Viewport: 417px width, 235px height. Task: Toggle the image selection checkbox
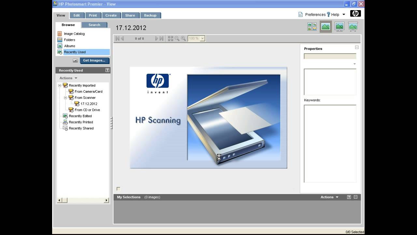[x=118, y=189]
